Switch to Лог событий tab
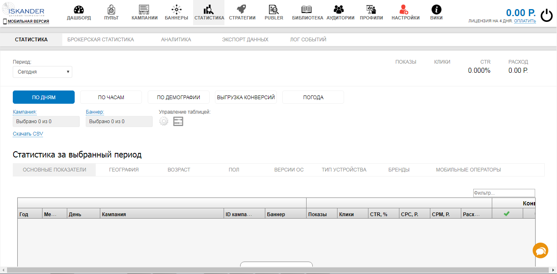The height and width of the screenshot is (274, 557). (308, 40)
